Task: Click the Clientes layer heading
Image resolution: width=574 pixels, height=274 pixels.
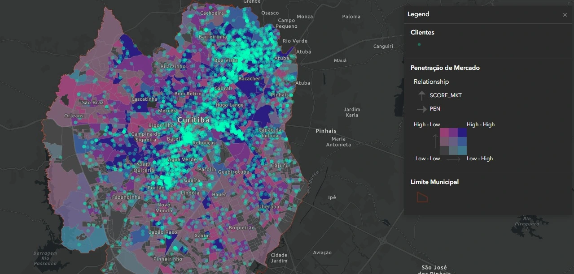Action: (422, 32)
